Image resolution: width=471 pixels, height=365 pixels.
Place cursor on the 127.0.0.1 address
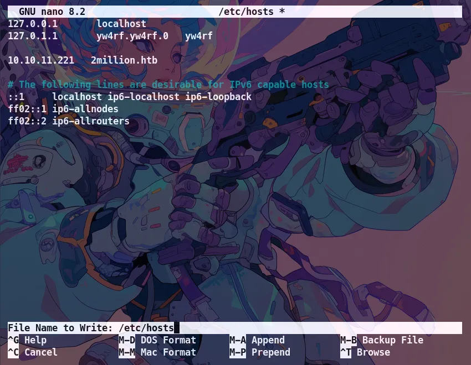click(33, 24)
